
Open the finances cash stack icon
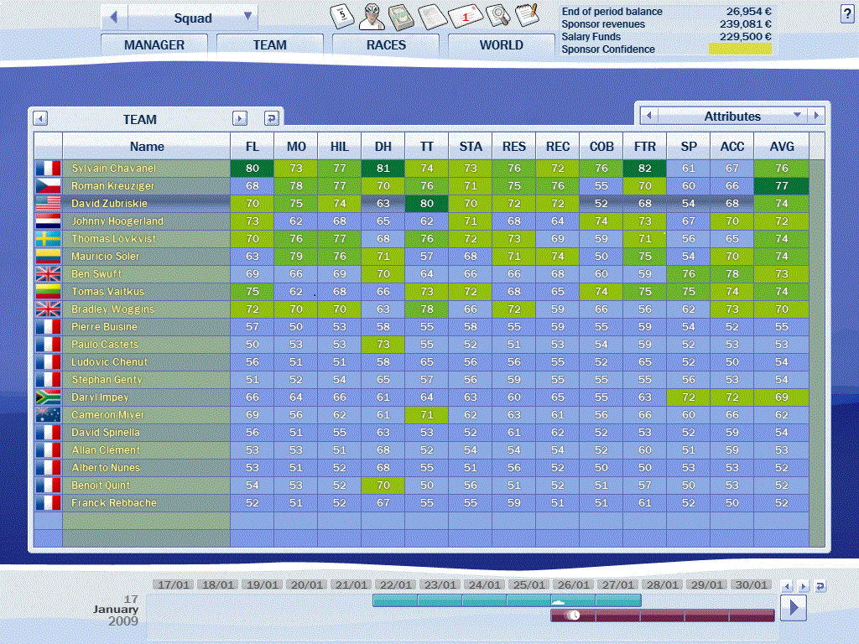click(x=401, y=15)
